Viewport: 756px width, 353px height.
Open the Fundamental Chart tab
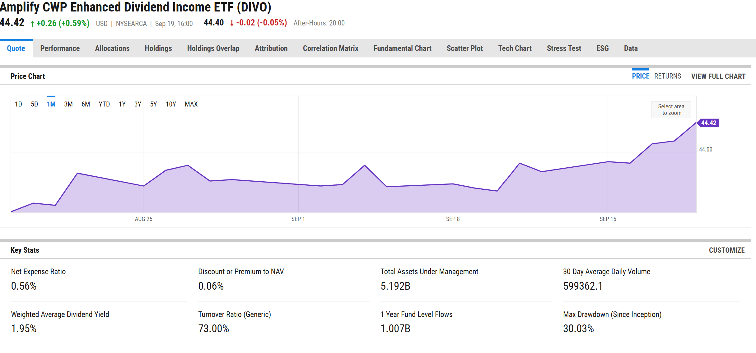[x=402, y=48]
